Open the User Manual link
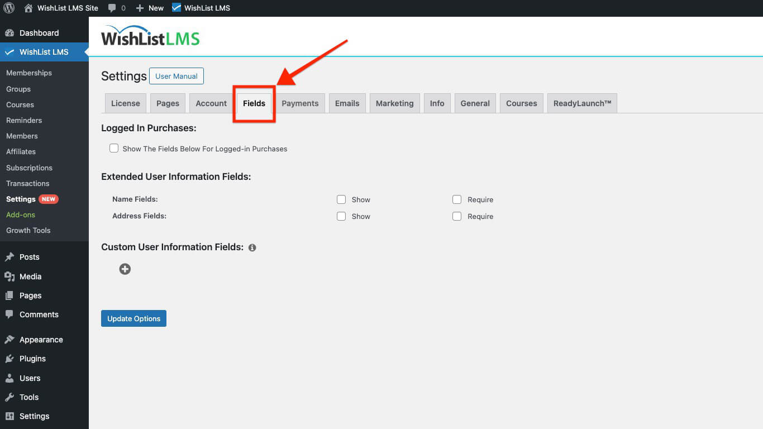The image size is (763, 429). pos(176,75)
